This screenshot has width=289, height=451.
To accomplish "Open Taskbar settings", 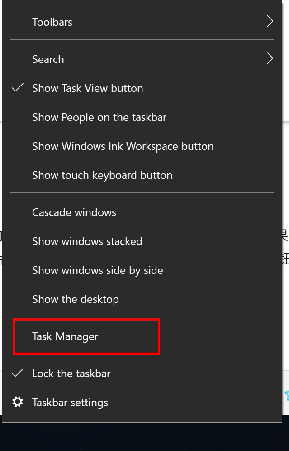I will (x=70, y=403).
